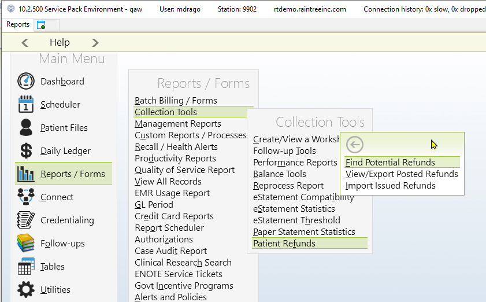
Task: Select the Reports / Forms chart icon
Action: pos(26,174)
